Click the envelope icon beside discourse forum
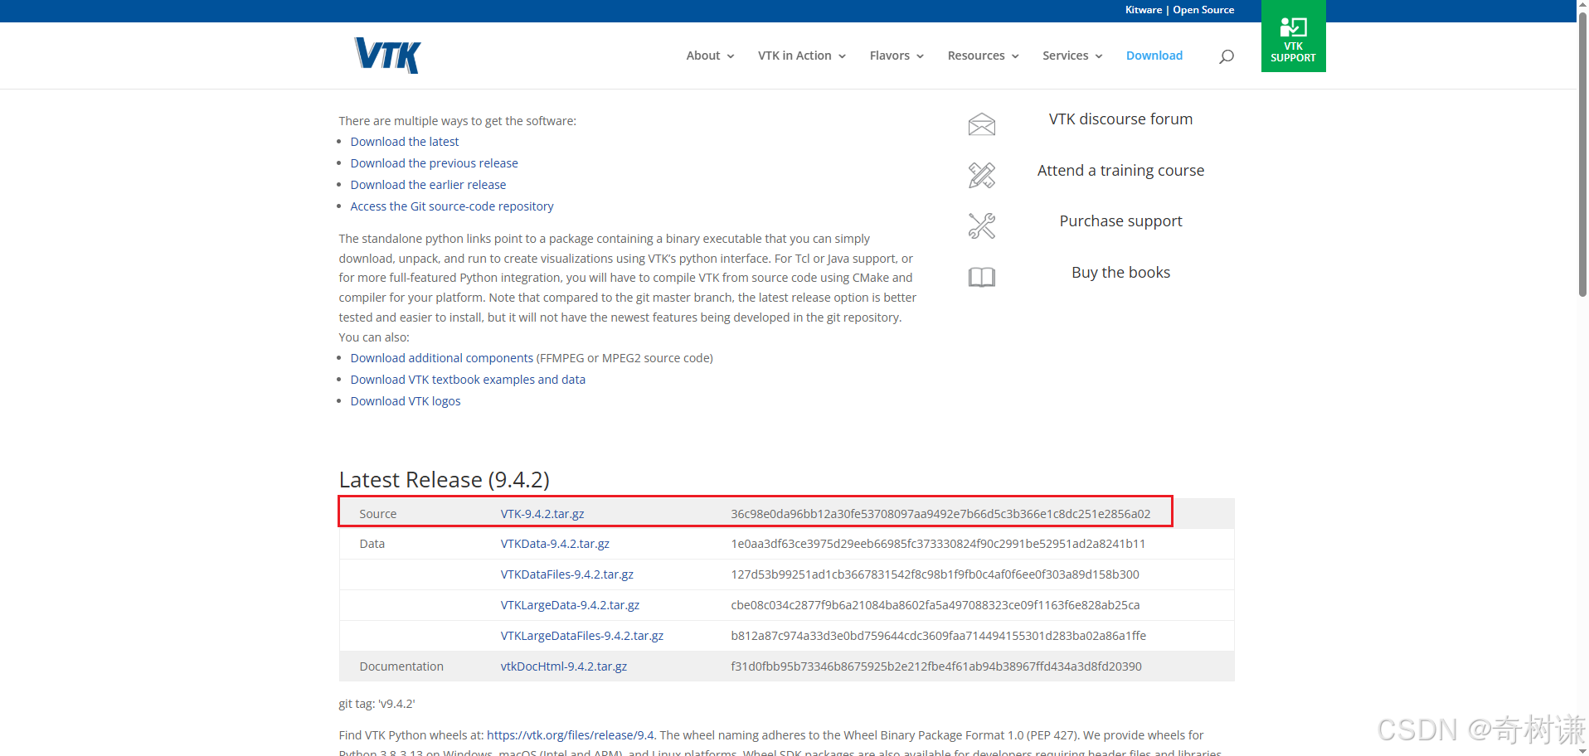The height and width of the screenshot is (756, 1589). pos(982,124)
